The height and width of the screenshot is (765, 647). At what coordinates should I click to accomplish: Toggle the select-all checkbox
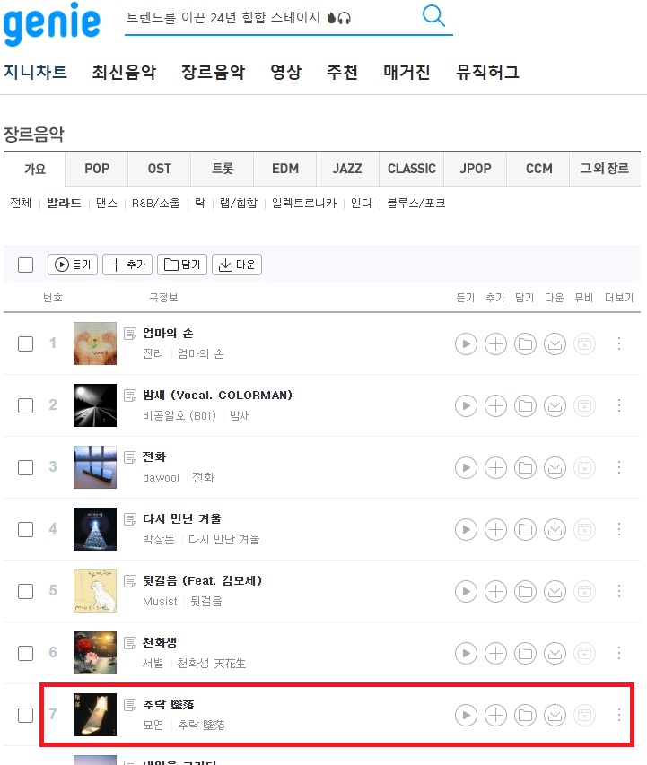25,265
